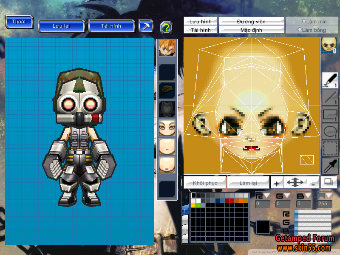Click the R value field showing 0
The width and height of the screenshot is (340, 255).
262,204
